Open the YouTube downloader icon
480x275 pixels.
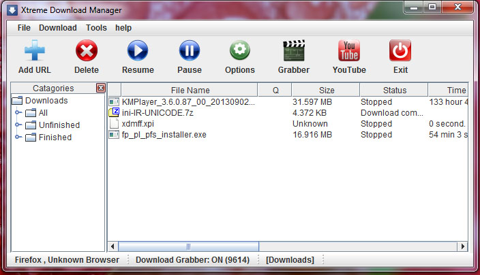click(349, 51)
